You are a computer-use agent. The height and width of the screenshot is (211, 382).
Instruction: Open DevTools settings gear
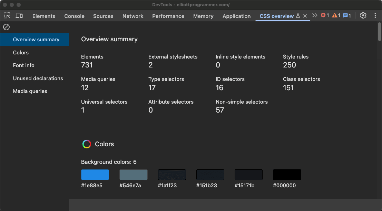click(x=363, y=15)
